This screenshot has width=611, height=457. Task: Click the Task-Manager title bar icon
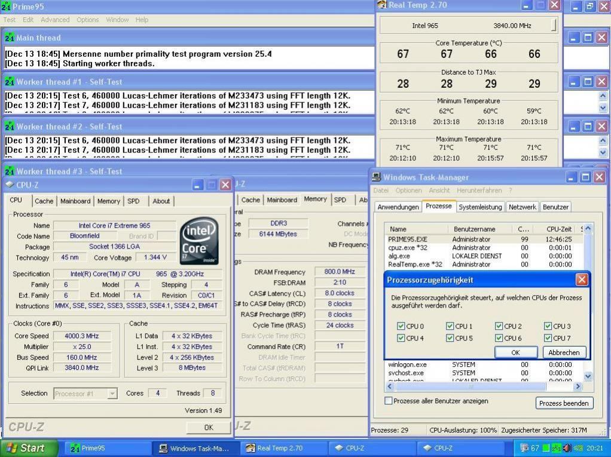pyautogui.click(x=376, y=177)
